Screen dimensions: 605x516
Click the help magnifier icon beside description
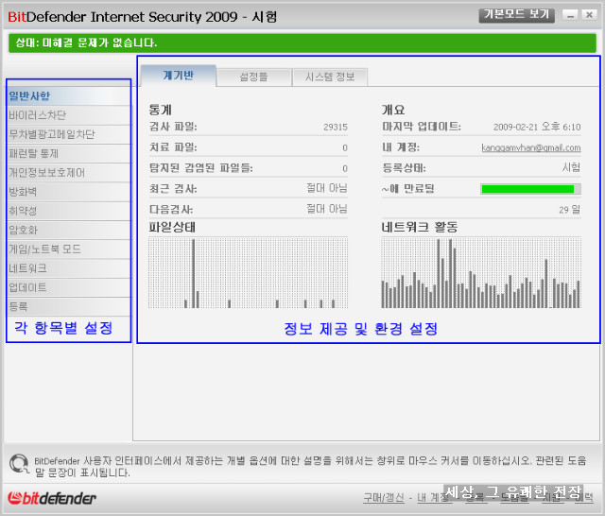tap(19, 464)
